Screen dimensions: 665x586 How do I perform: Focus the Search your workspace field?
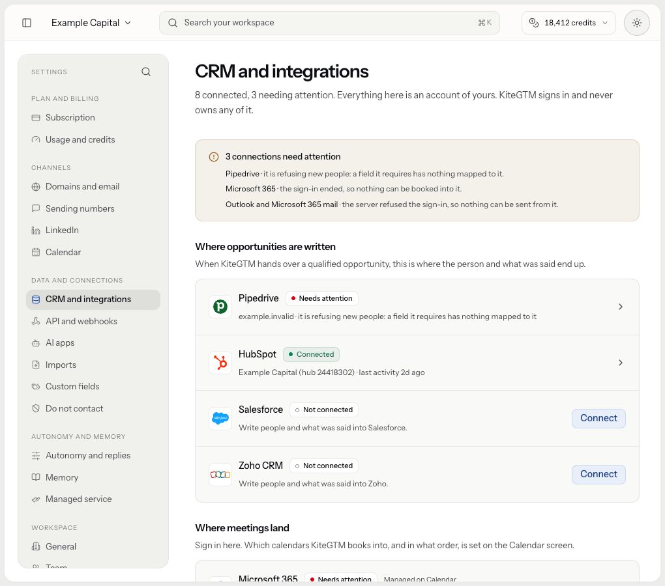[329, 22]
